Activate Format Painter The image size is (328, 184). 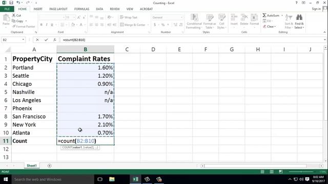(24, 27)
